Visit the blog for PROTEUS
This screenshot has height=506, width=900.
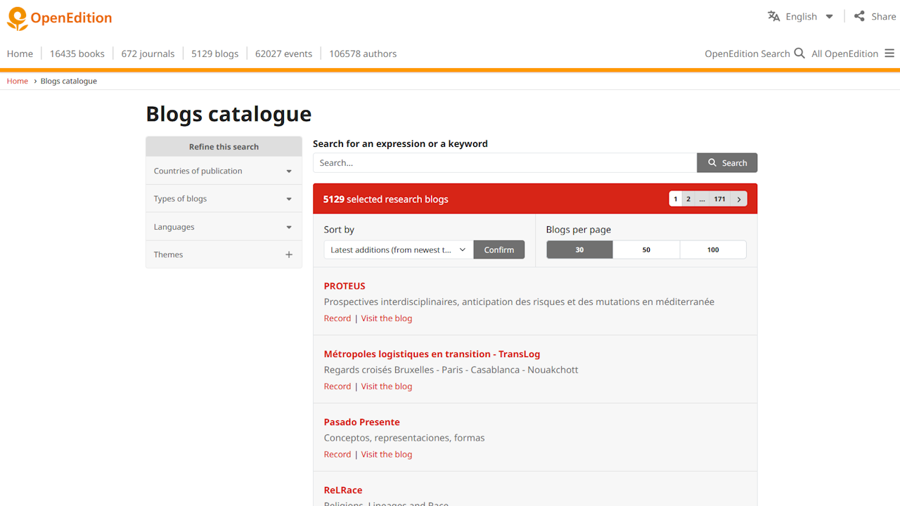[x=387, y=318]
